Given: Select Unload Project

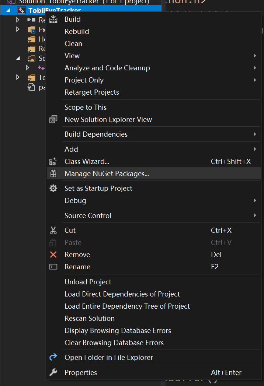Looking at the screenshot, I should point(88,282).
